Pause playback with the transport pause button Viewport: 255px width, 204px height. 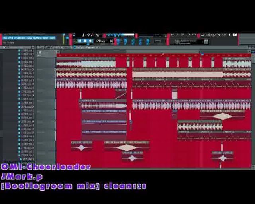pyautogui.click(x=80, y=41)
